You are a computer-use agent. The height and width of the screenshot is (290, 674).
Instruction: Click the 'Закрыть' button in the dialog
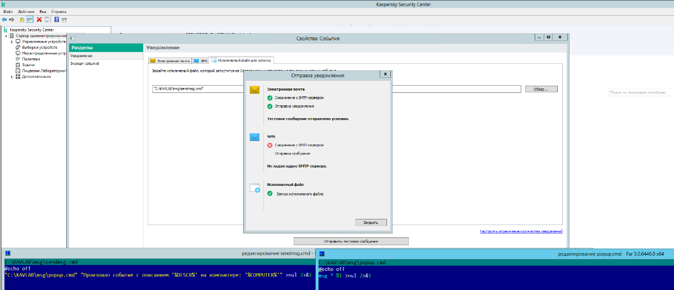[371, 222]
